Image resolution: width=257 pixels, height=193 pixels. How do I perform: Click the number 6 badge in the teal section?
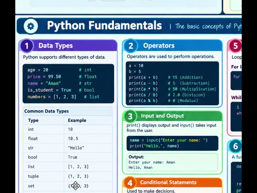coord(235,146)
